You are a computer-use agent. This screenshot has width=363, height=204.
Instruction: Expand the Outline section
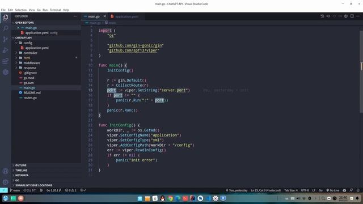tap(46, 165)
